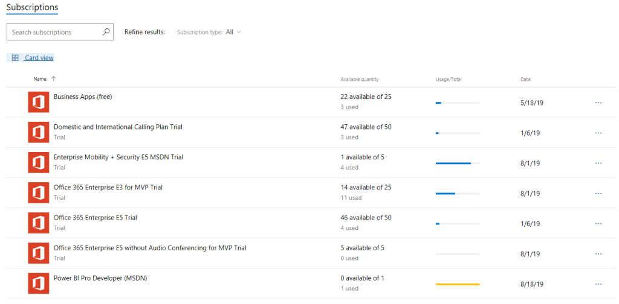Screen dimensions: 619x304
Task: Open Office 365 Enterprise E3 for MVP Trial
Action: (108, 188)
